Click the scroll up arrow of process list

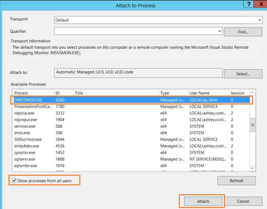tap(252, 92)
